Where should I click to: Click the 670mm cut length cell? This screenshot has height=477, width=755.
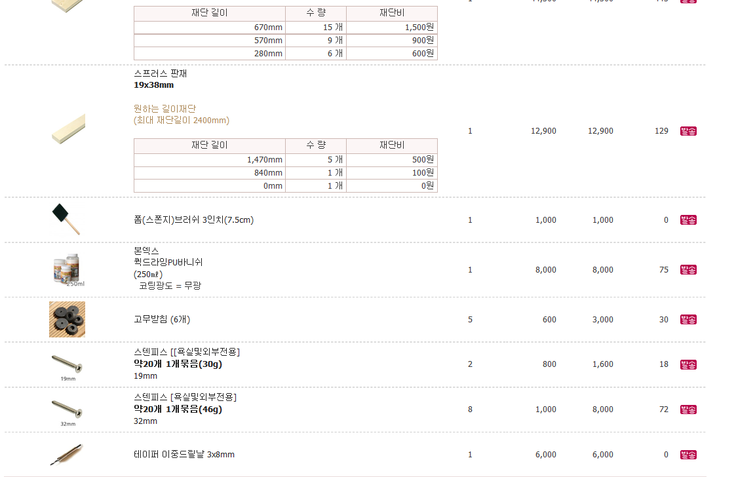point(210,28)
